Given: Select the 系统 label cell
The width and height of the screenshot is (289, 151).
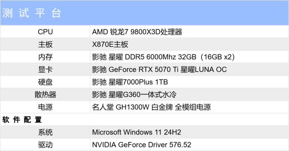Looking at the screenshot, I should tap(45, 132).
